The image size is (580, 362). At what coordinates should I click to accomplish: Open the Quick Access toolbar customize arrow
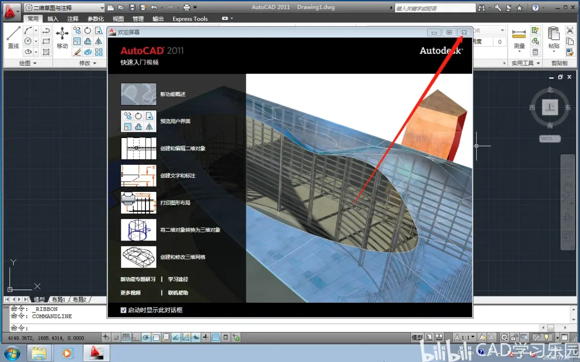(195, 7)
